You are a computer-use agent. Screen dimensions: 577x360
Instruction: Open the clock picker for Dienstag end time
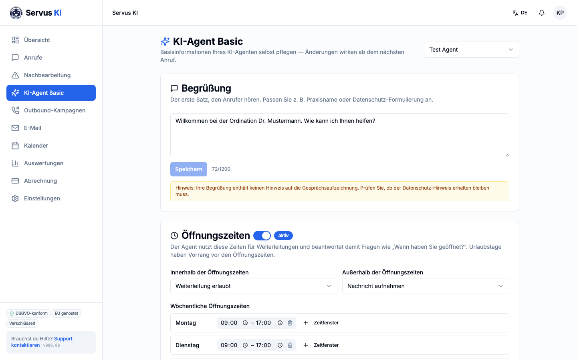pyautogui.click(x=280, y=345)
